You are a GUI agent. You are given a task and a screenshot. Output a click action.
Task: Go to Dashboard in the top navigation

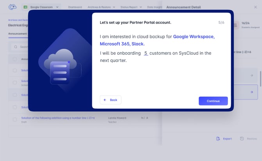pos(75,7)
